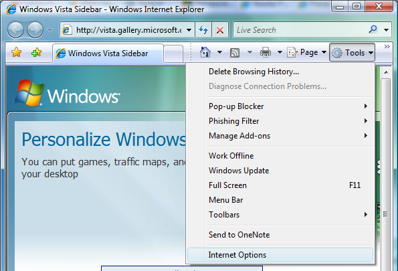Click the RSS Feeds icon
This screenshot has height=271, width=398.
tap(235, 53)
